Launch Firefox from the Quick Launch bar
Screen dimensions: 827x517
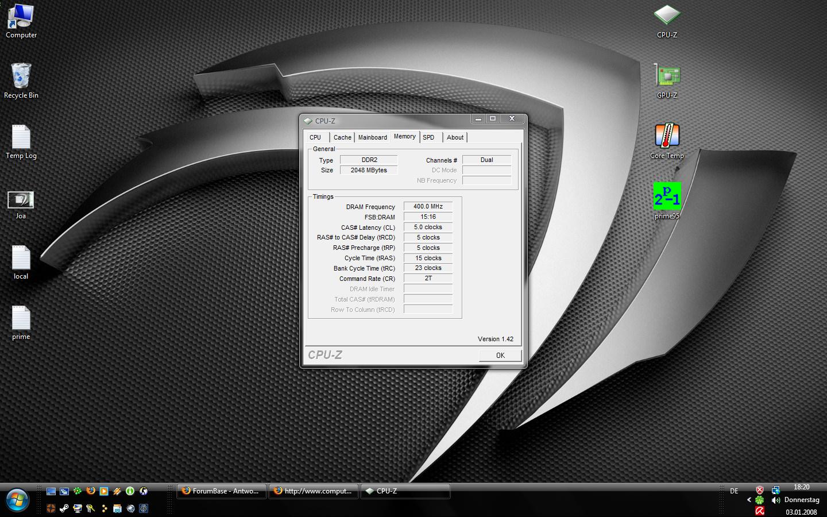91,491
